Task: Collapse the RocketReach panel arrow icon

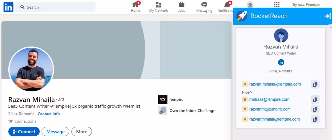Action: coord(327,16)
